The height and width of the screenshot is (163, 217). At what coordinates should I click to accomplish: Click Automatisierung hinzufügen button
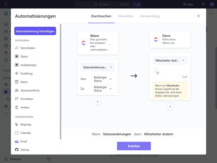[x=35, y=31]
